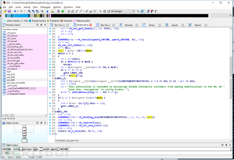
Task: Toggle breakpoint dot on line 30
Action: [50, 40]
